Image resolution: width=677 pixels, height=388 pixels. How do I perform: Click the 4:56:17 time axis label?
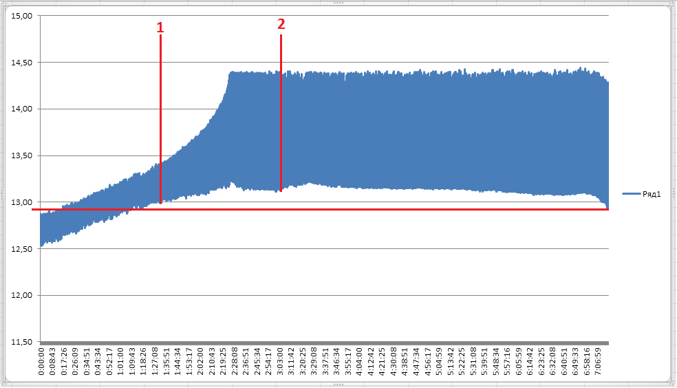click(x=427, y=361)
